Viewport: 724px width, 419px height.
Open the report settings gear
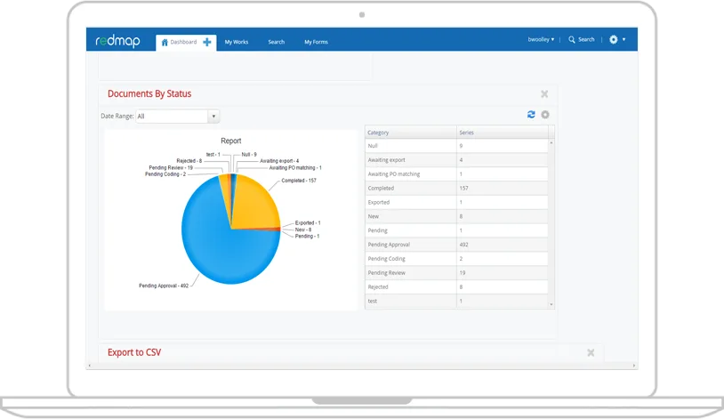tap(545, 115)
